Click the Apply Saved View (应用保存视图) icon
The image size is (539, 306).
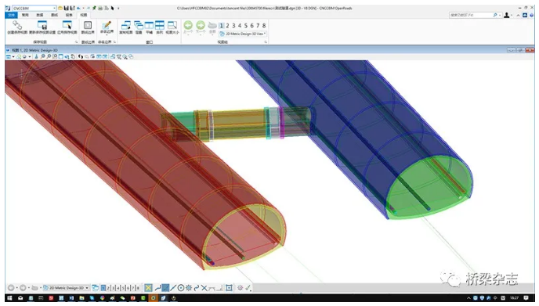67,25
